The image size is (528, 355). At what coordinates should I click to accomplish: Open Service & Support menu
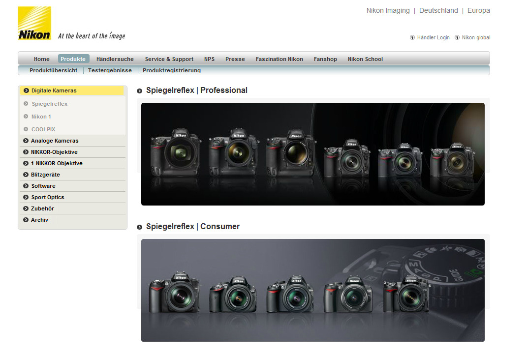tap(169, 59)
